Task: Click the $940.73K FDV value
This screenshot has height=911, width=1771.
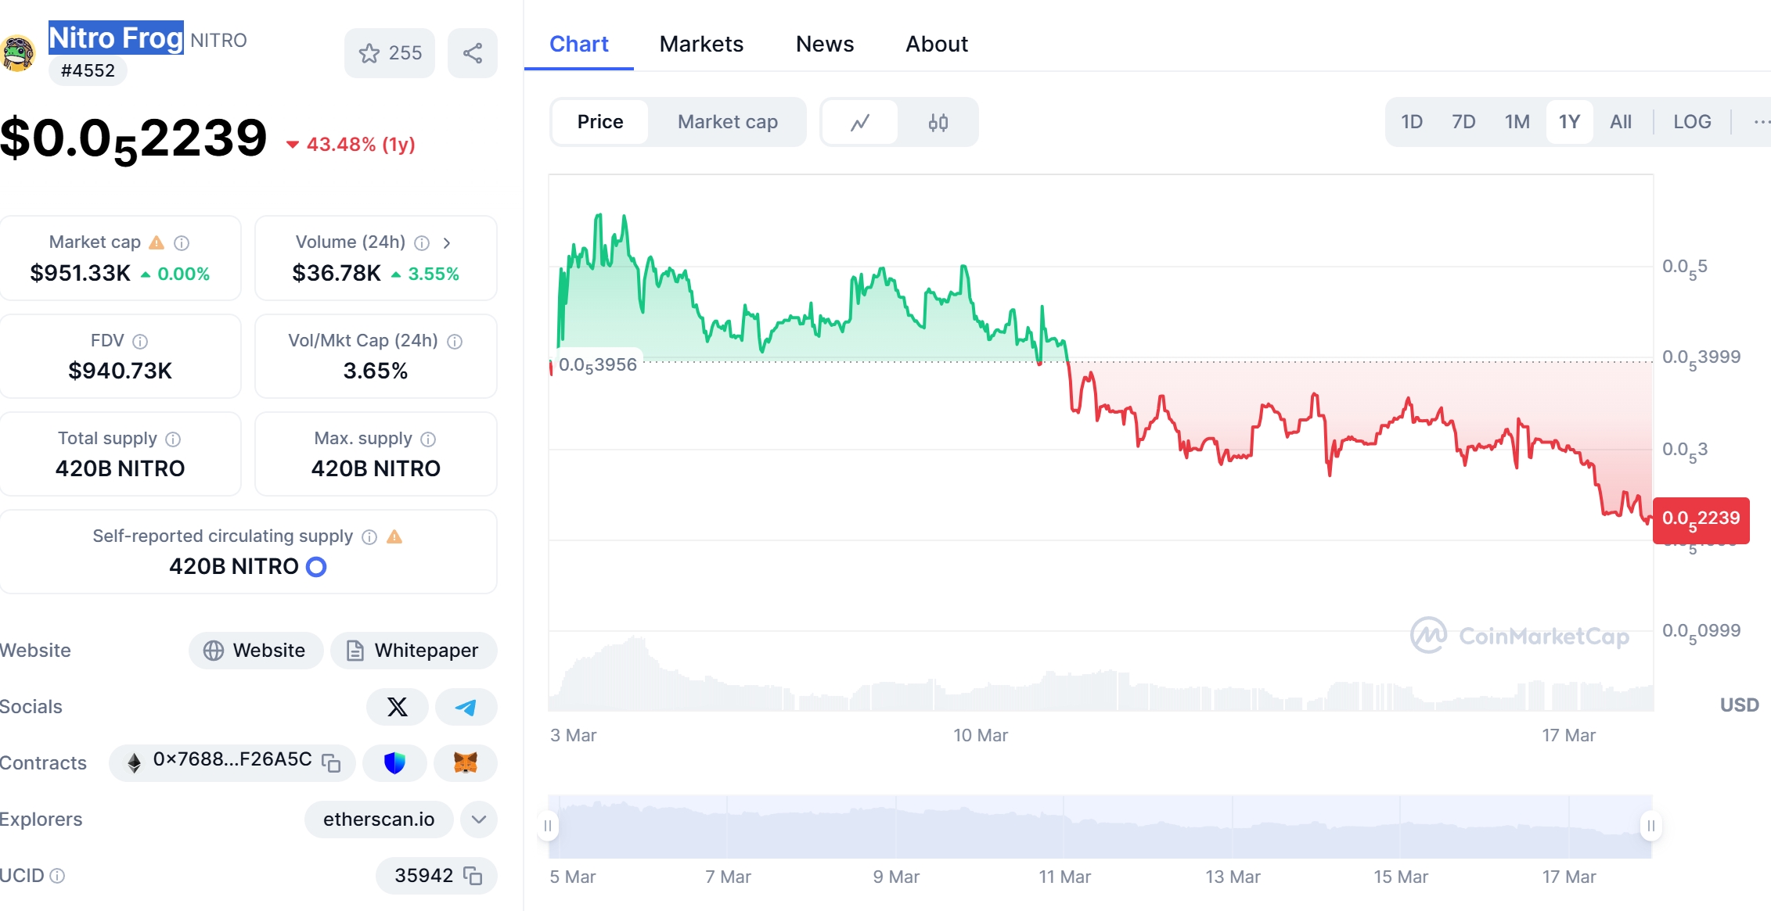Action: tap(120, 371)
